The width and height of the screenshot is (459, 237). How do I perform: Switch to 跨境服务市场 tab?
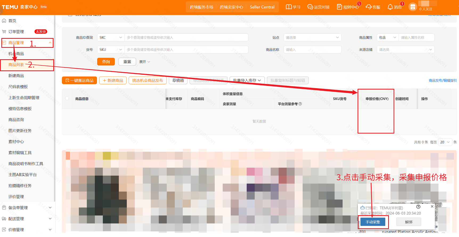pos(202,7)
